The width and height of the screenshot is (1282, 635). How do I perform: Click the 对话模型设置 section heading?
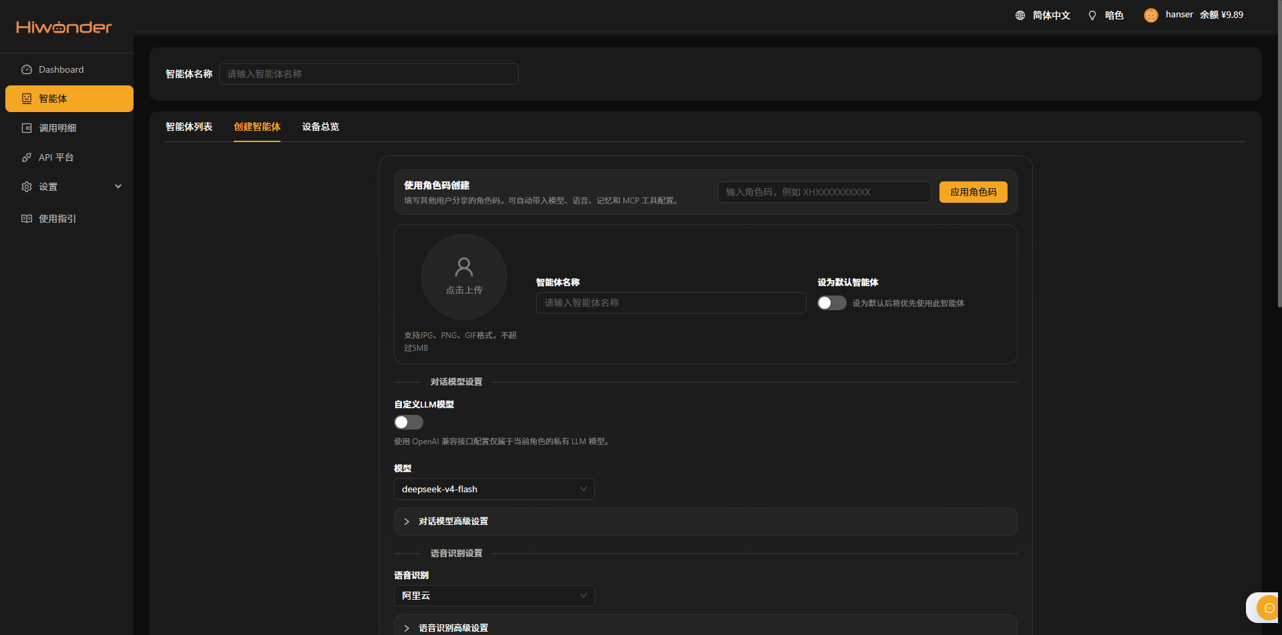[x=456, y=382]
